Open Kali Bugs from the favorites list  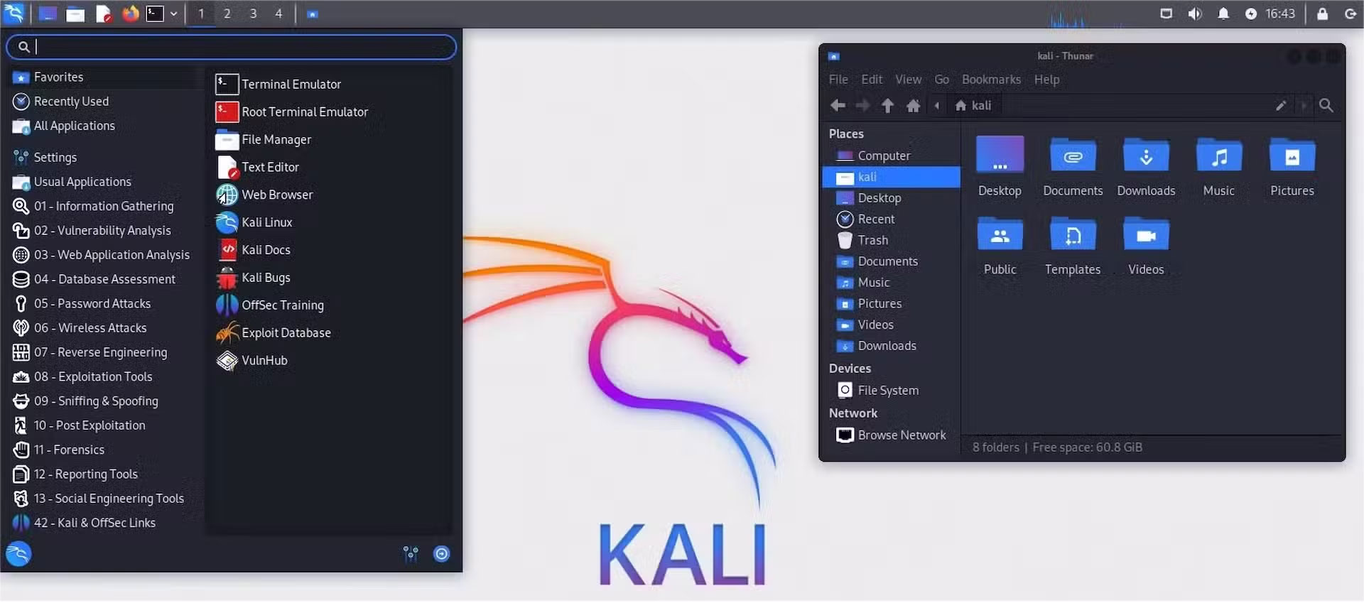tap(266, 278)
